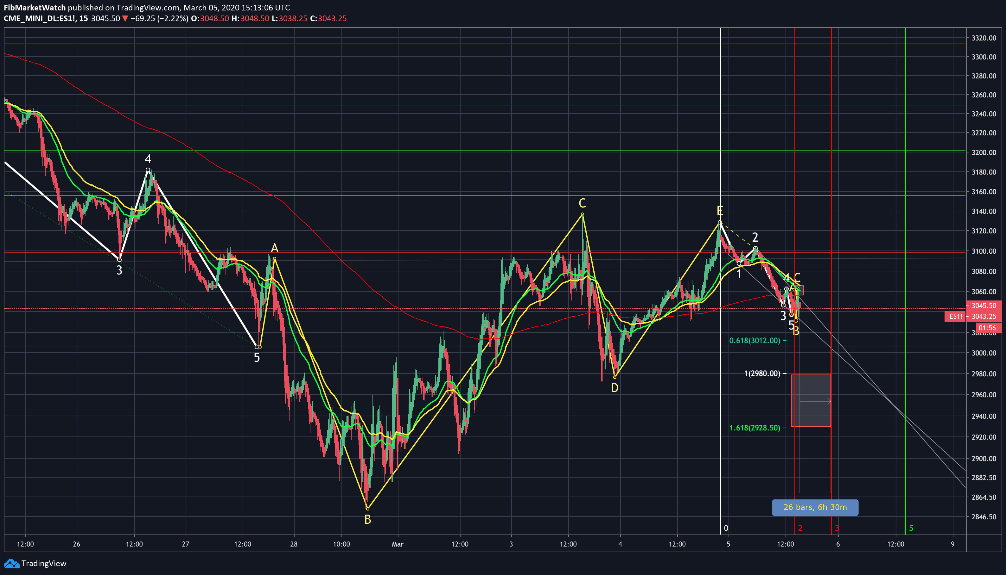
Task: Click the red 3 time-zone marker at bottom
Action: (837, 528)
